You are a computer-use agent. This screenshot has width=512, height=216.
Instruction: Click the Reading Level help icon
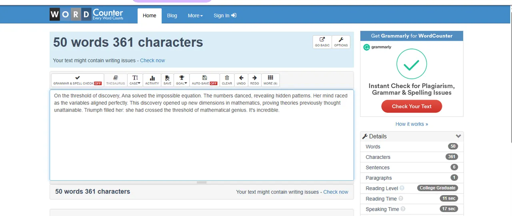pyautogui.click(x=402, y=188)
